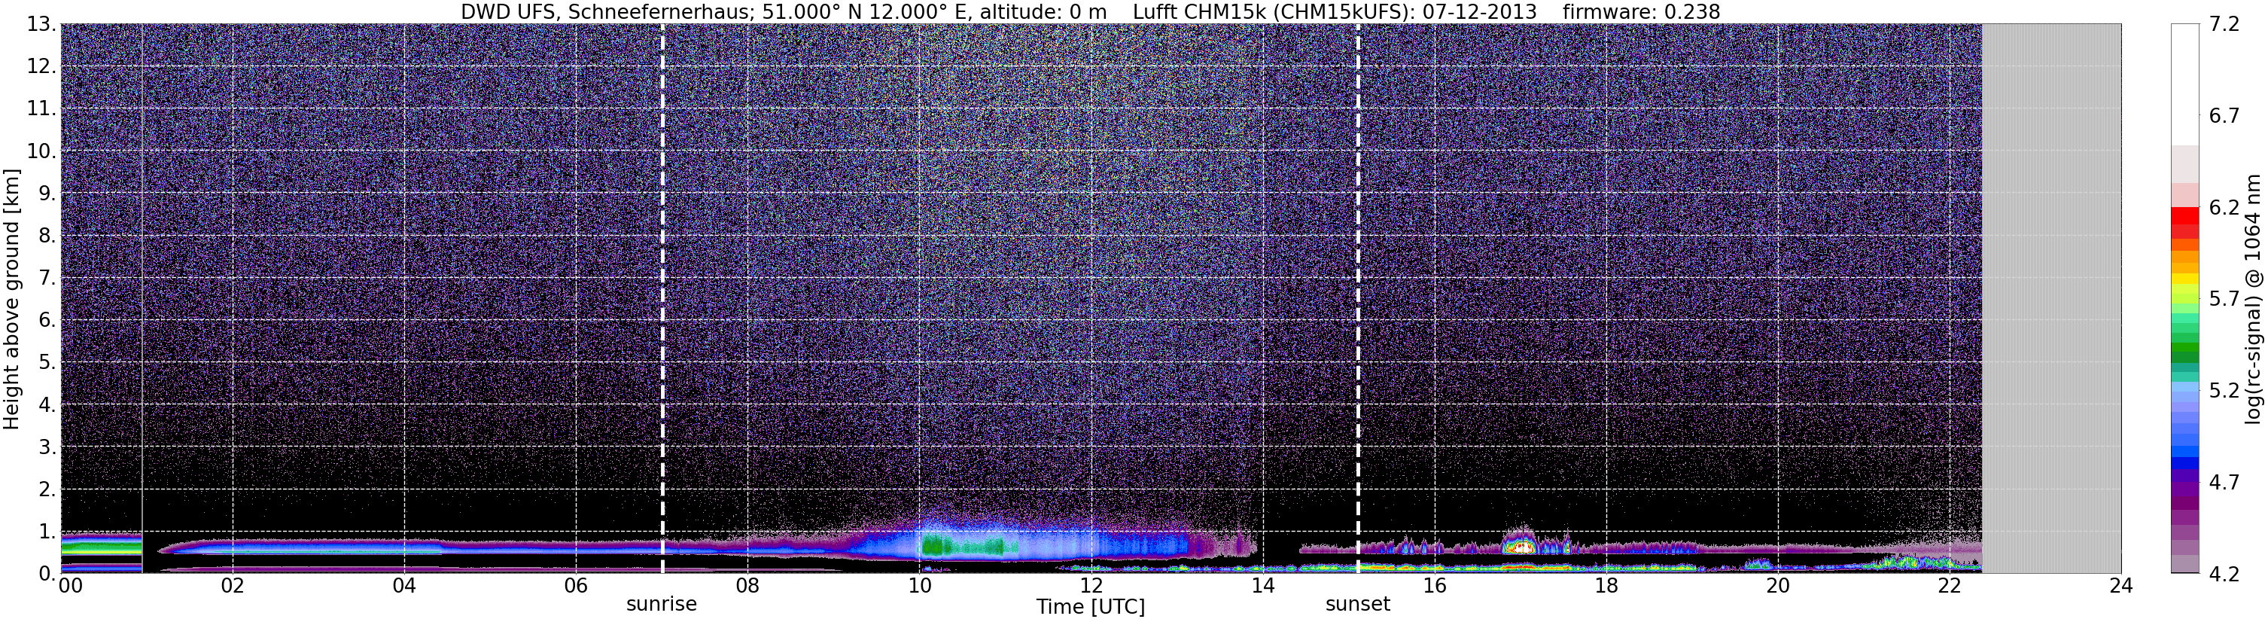
Task: Click the y-axis tick label '7.'
Action: click(47, 279)
